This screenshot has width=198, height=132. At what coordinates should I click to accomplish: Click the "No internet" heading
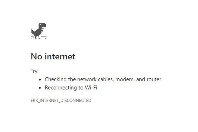[x=53, y=56]
